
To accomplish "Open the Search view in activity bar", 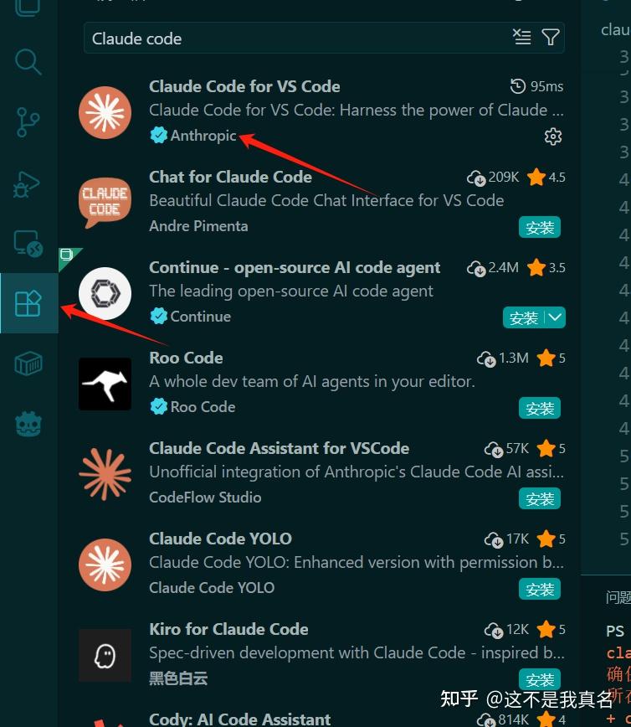I will click(28, 61).
